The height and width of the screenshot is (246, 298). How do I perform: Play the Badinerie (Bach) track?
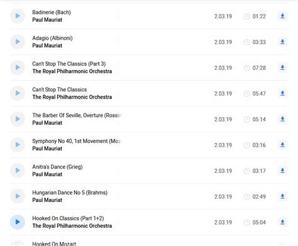[18, 16]
